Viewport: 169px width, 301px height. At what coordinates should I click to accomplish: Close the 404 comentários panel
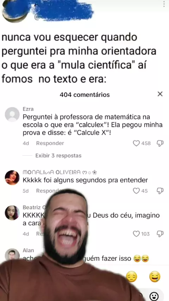160,94
